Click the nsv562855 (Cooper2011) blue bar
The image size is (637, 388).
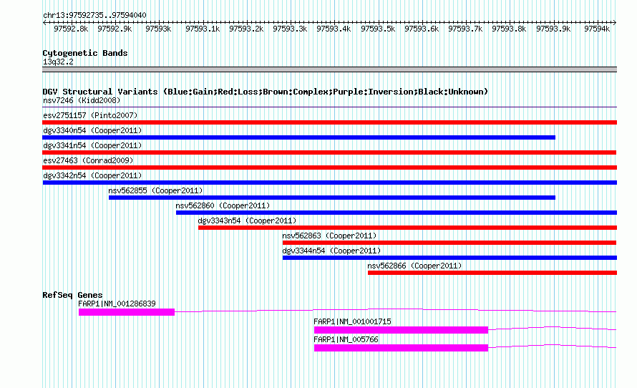[332, 198]
